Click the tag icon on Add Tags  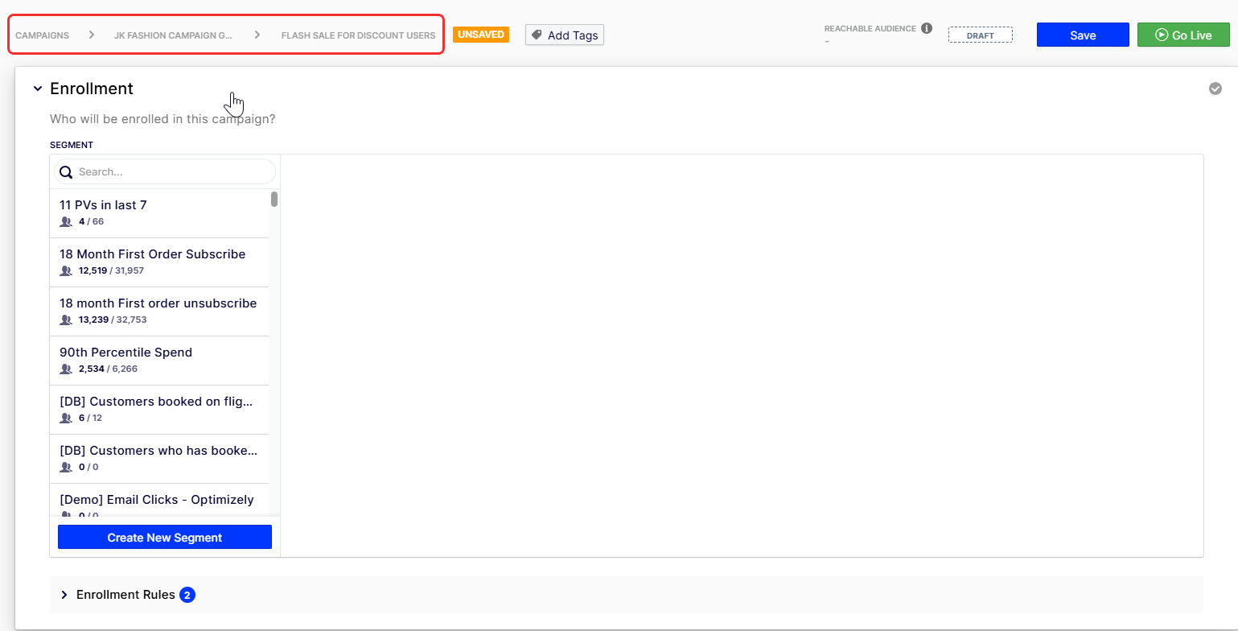(537, 35)
